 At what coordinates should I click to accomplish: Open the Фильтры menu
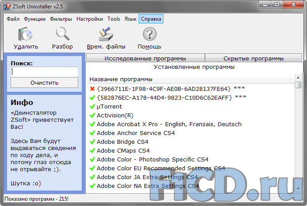(61, 19)
